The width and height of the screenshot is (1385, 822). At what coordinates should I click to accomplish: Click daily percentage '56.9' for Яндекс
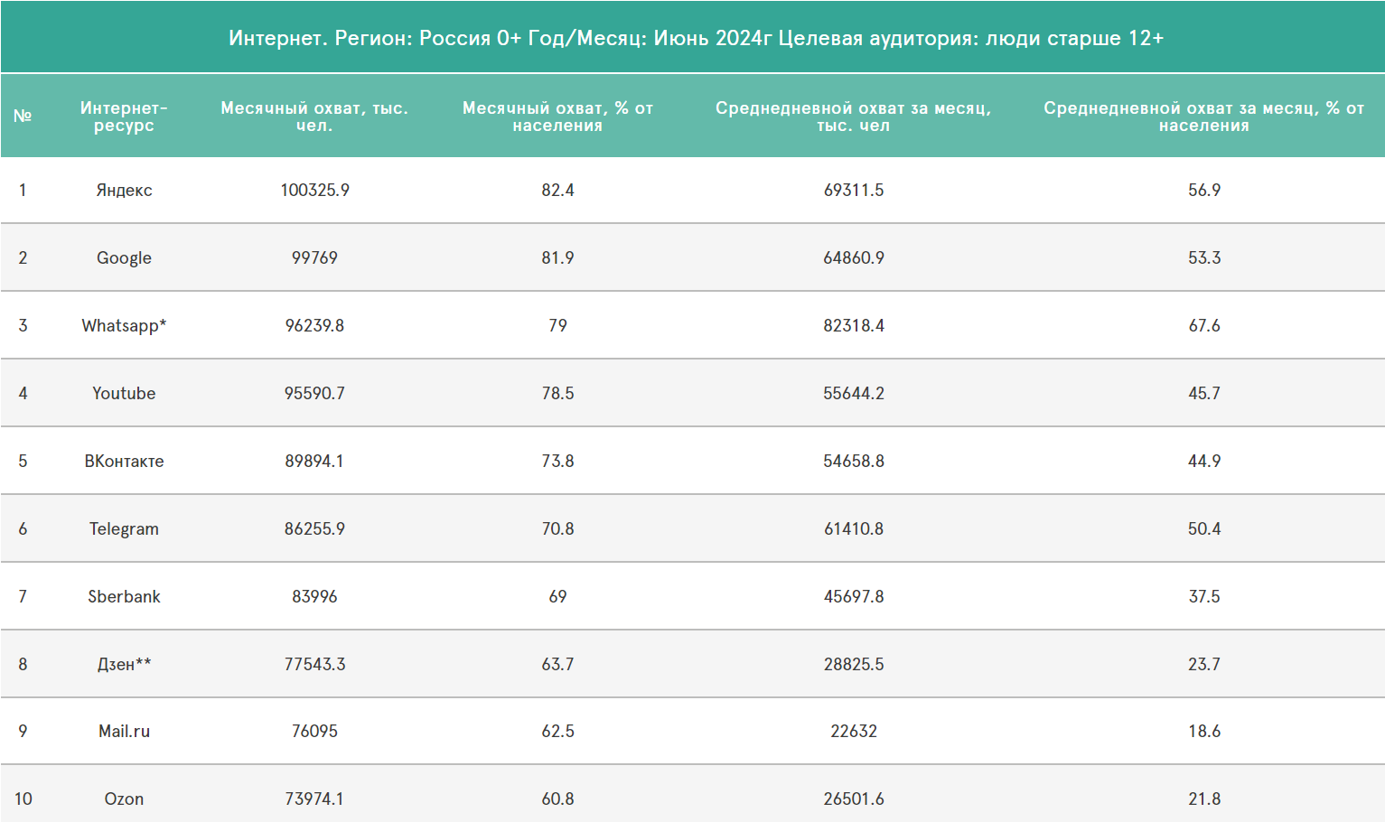1204,190
